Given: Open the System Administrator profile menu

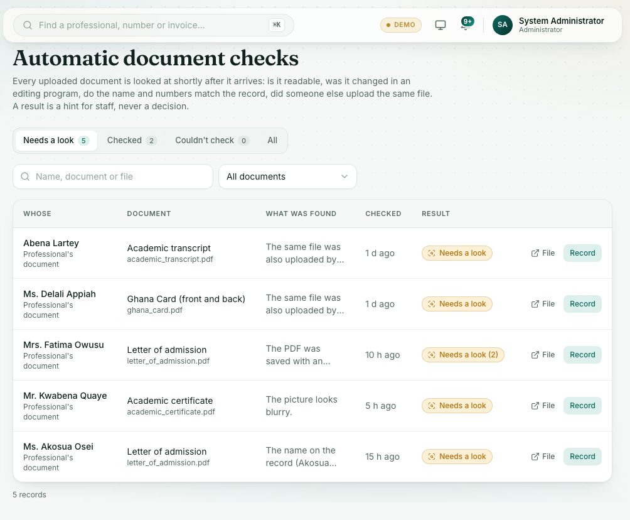Looking at the screenshot, I should pos(548,25).
